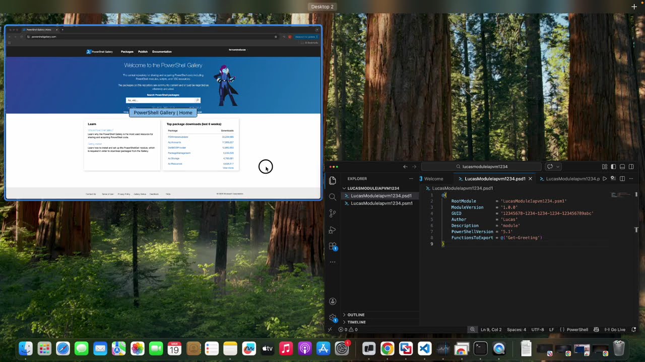The height and width of the screenshot is (362, 645).
Task: Open the Run and Debug view
Action: [x=333, y=230]
